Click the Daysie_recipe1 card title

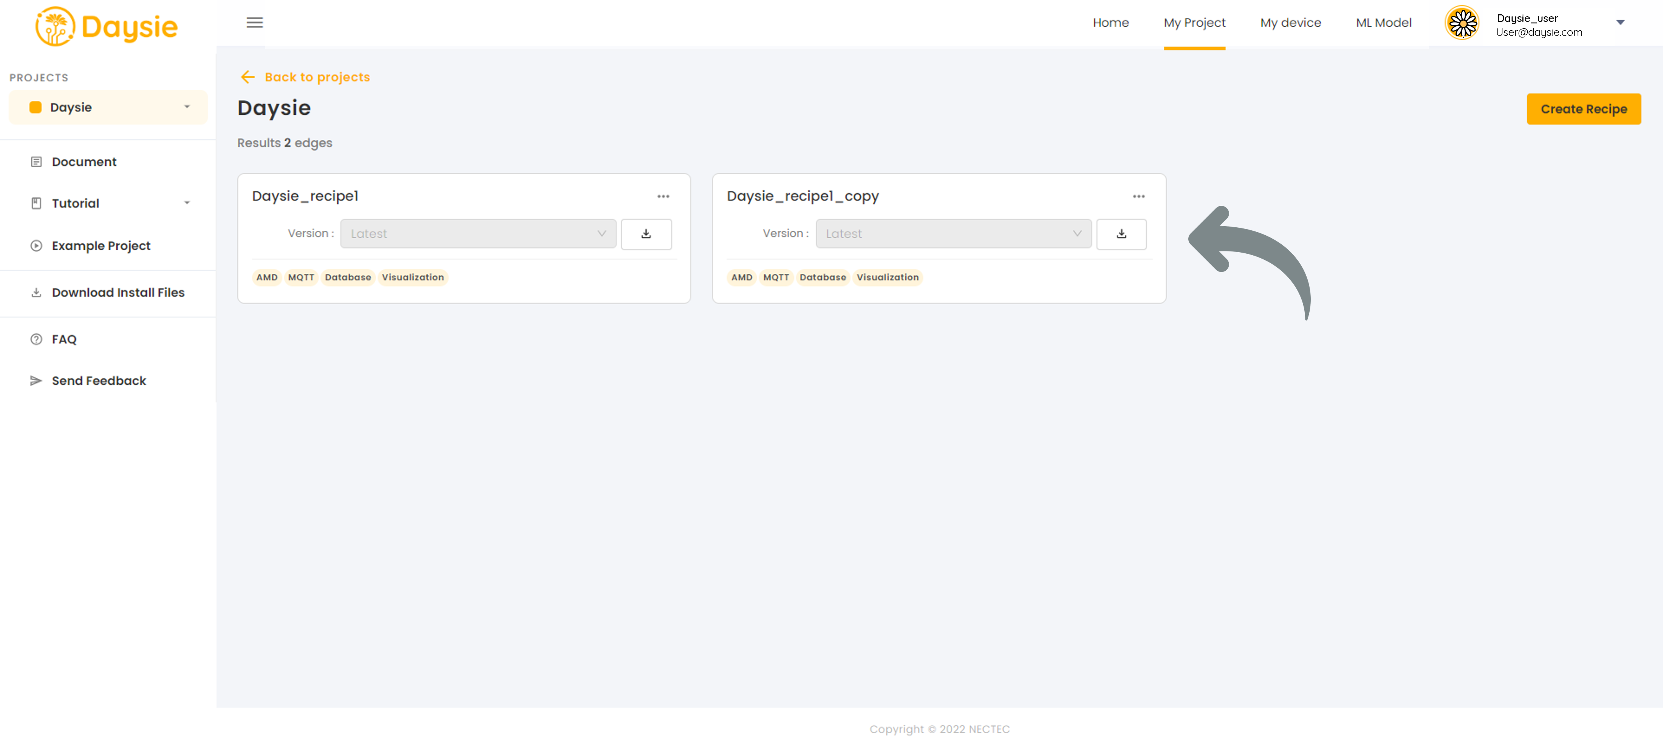[x=305, y=196]
